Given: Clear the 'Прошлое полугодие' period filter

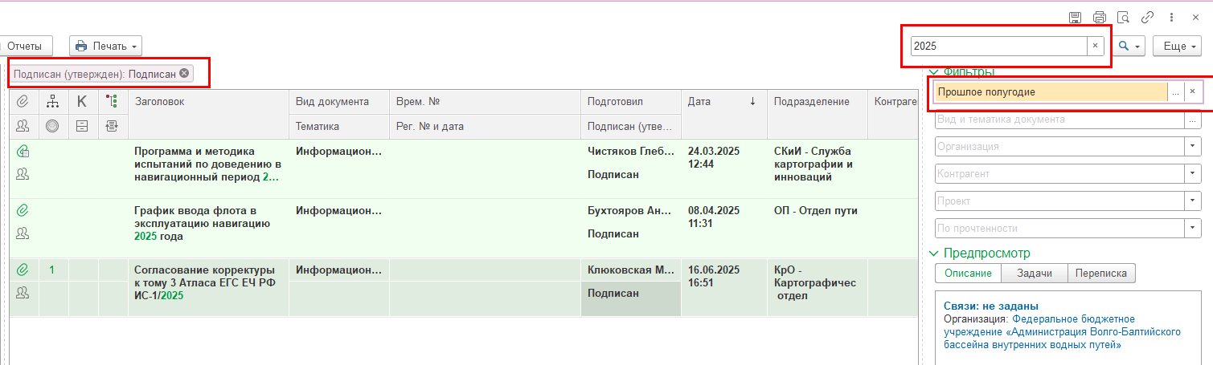Looking at the screenshot, I should pyautogui.click(x=1192, y=92).
